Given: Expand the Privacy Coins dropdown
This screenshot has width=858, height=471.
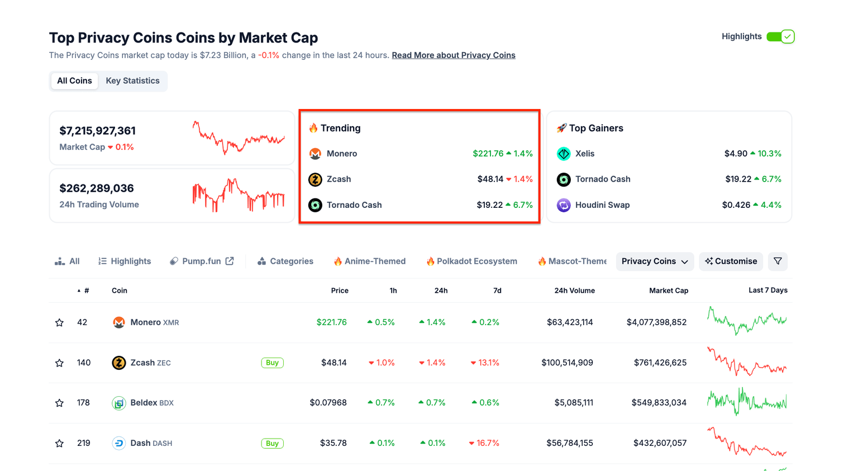Looking at the screenshot, I should [x=655, y=261].
